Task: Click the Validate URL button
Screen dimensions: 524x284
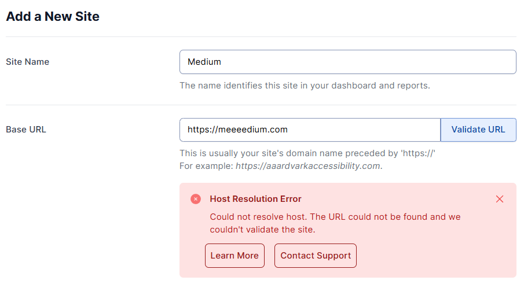Action: click(x=478, y=130)
